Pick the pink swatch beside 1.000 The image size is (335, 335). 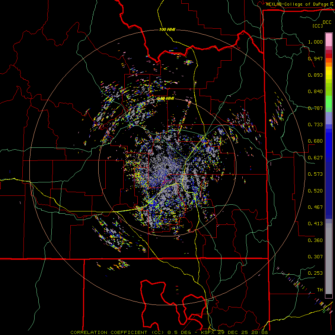pos(329,40)
